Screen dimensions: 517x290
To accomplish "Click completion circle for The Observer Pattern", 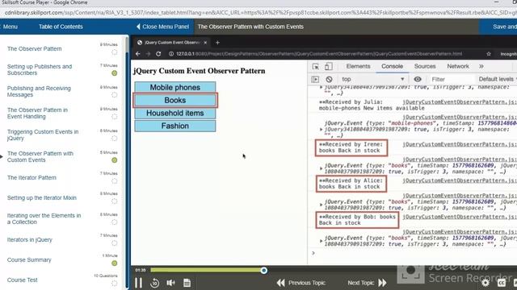I will pyautogui.click(x=115, y=52).
